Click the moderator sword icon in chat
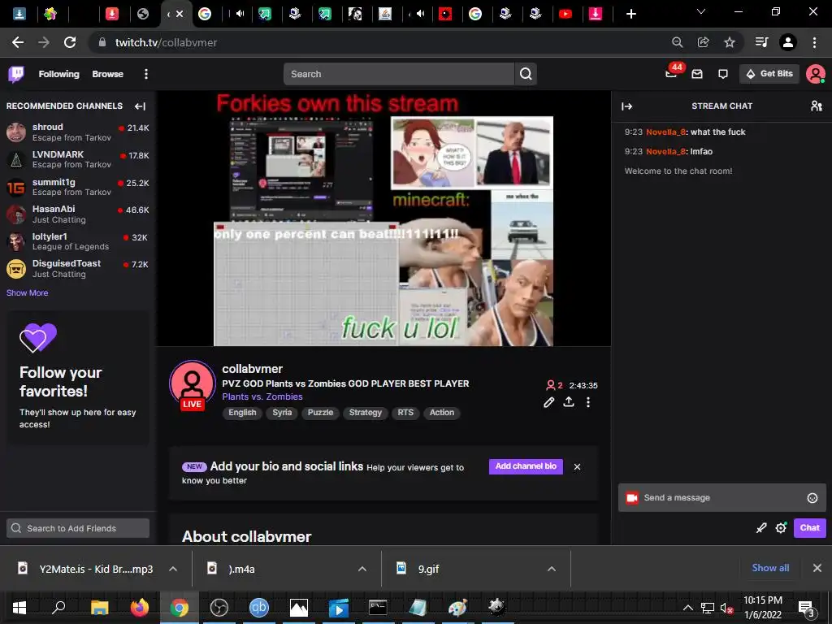This screenshot has width=832, height=624. pyautogui.click(x=760, y=527)
